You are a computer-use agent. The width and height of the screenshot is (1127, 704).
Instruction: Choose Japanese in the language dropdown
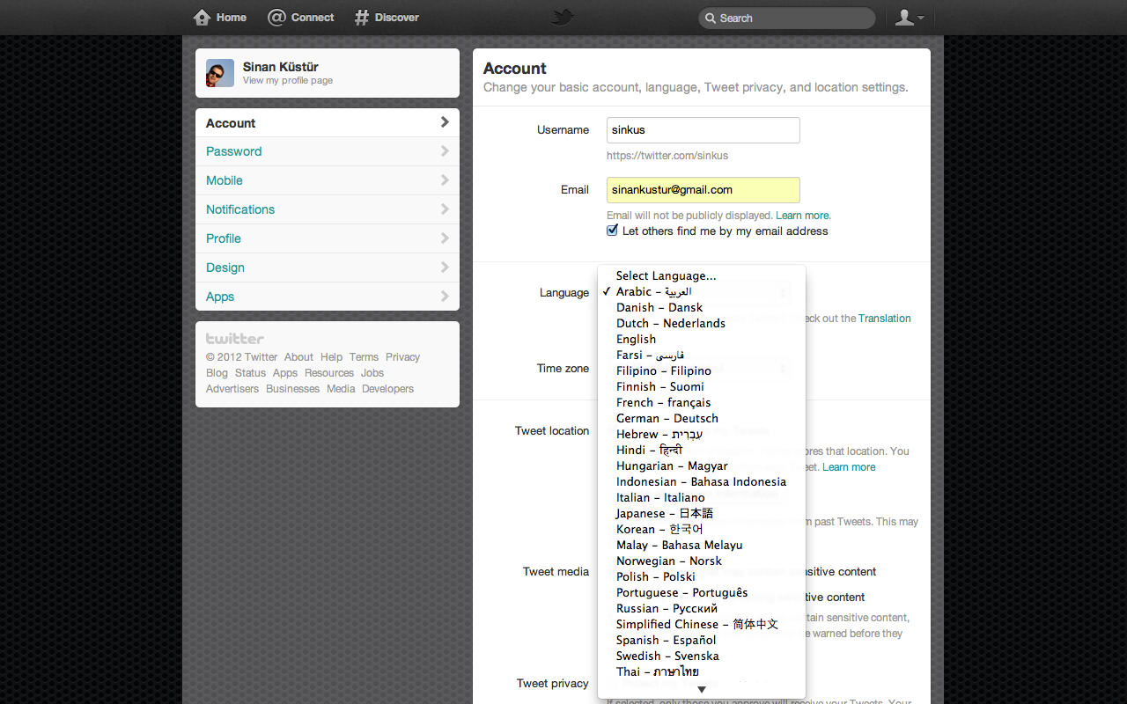[664, 513]
